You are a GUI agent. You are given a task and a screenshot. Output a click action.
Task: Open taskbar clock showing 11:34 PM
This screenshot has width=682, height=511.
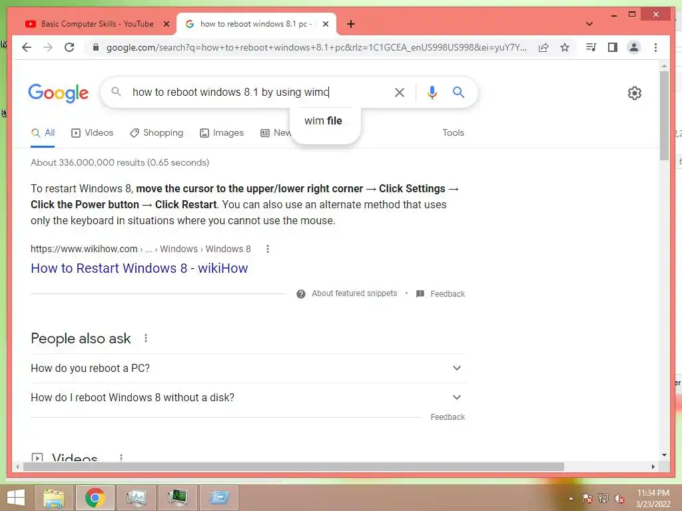pos(653,498)
